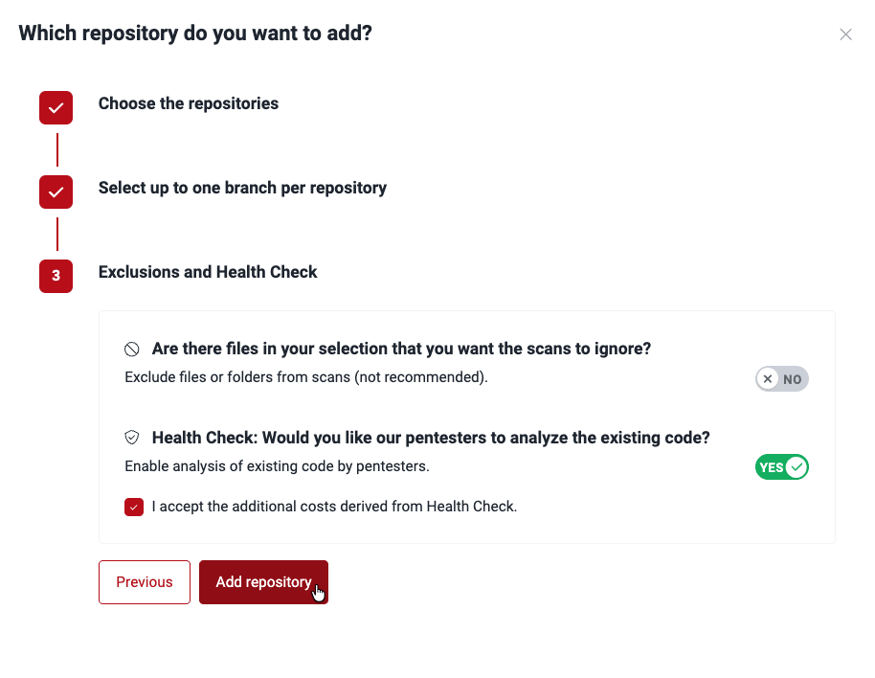
Task: Click the step two completed checkmark icon
Action: [56, 192]
